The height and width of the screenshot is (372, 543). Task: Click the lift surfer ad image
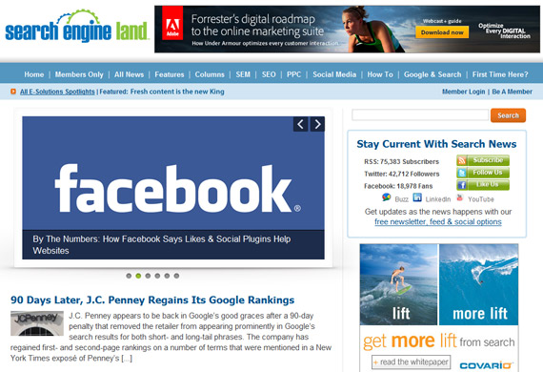398,284
